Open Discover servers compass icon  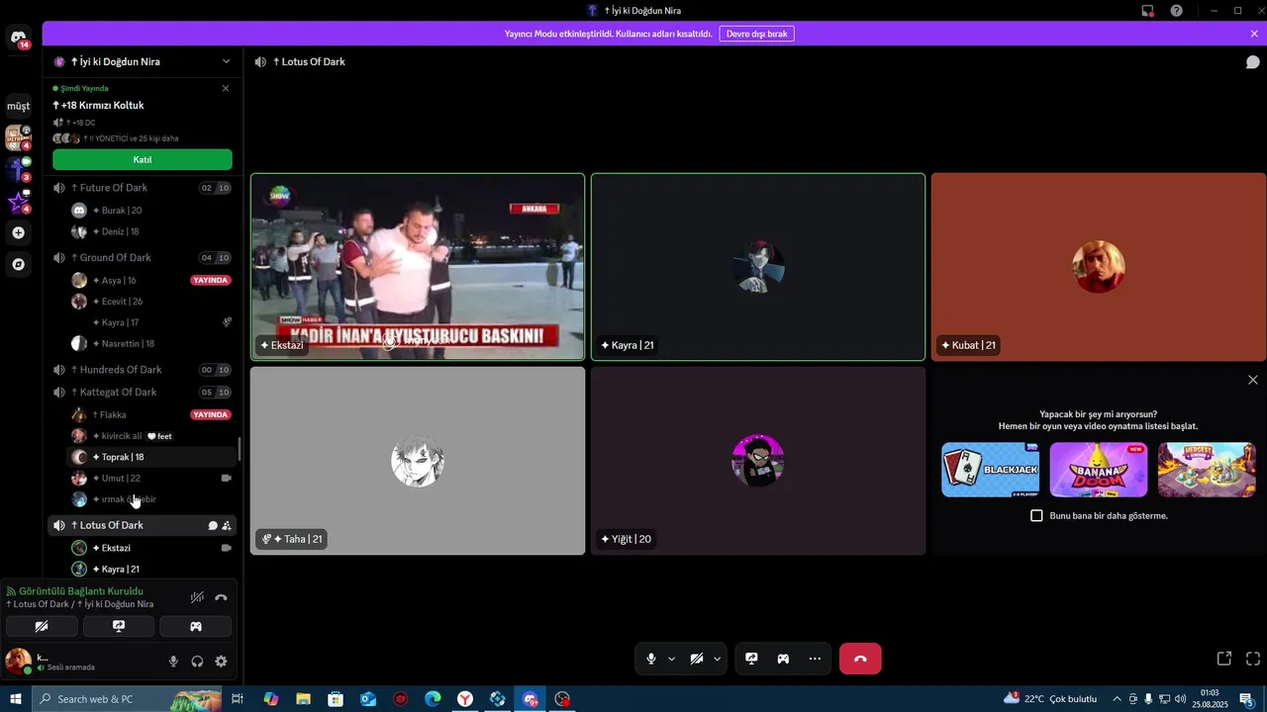coord(18,264)
